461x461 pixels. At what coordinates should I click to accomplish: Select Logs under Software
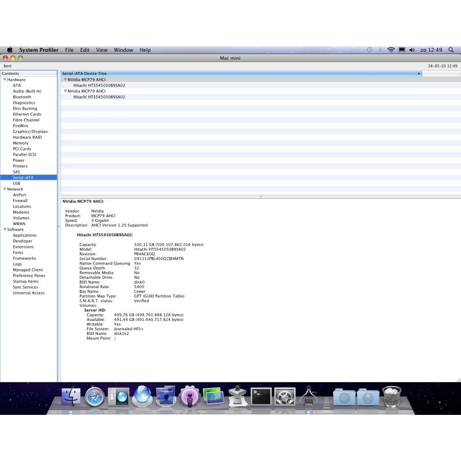pos(17,264)
